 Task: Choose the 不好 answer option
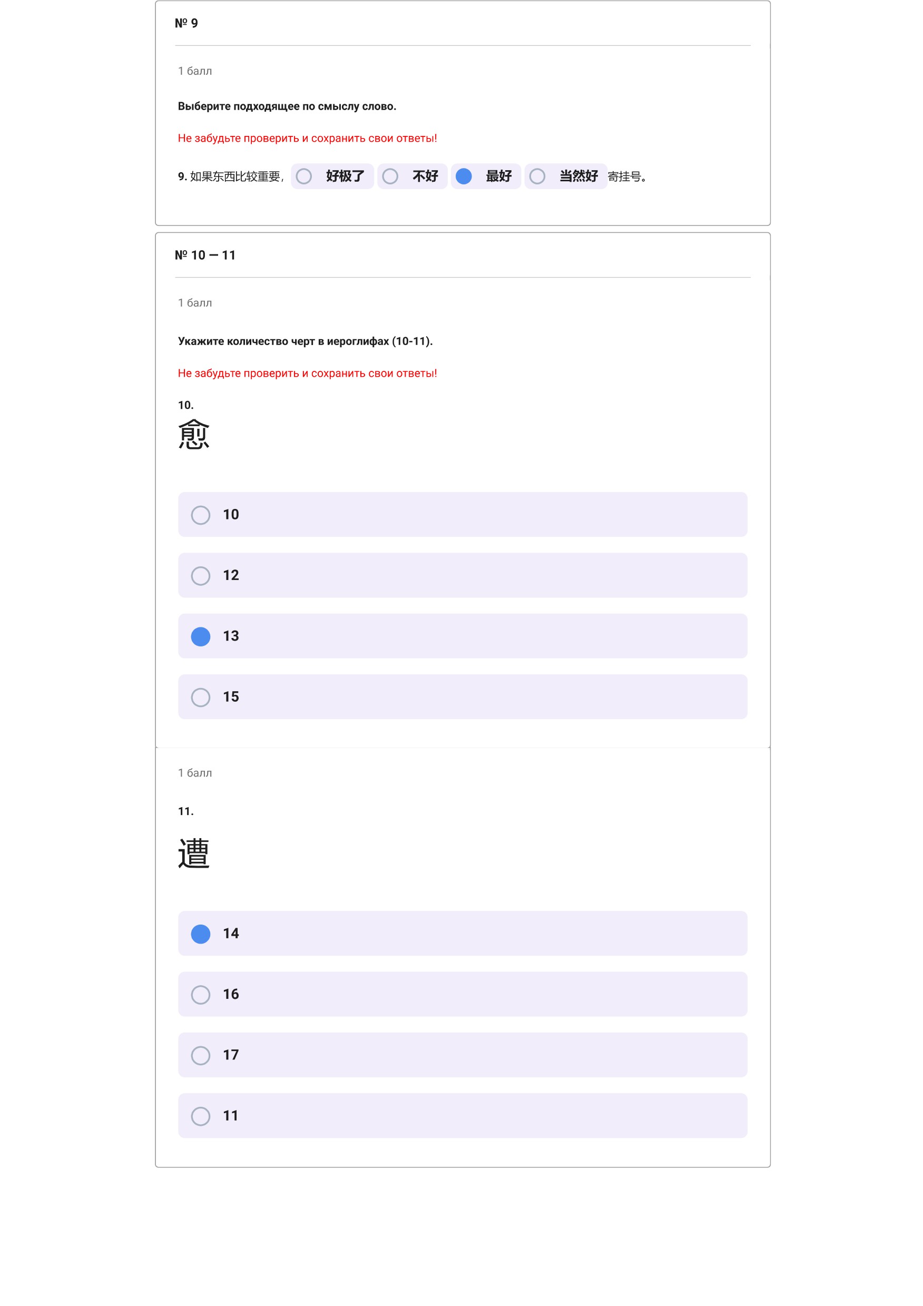413,176
